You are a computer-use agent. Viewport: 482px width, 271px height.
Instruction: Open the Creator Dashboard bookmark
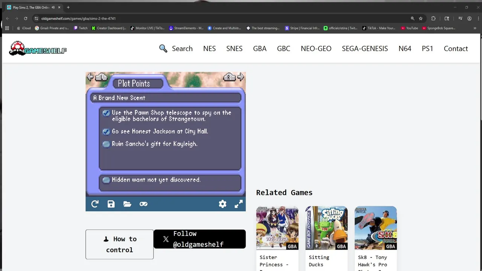pos(109,28)
